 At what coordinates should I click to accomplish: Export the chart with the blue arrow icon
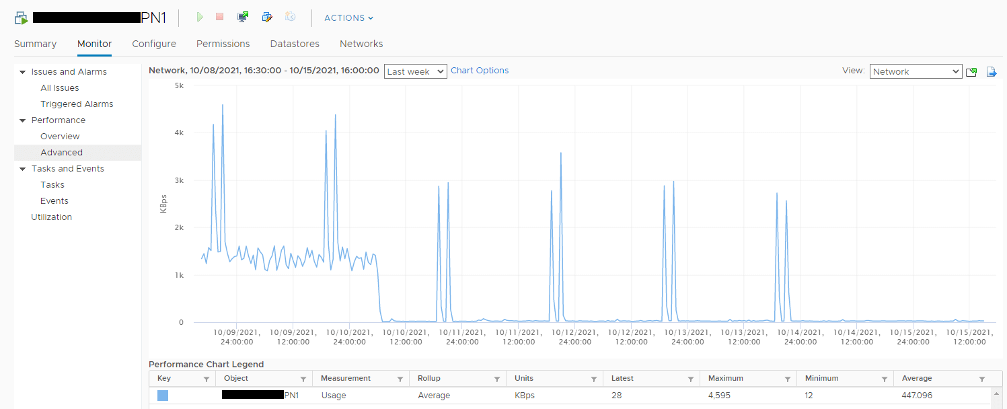point(992,72)
